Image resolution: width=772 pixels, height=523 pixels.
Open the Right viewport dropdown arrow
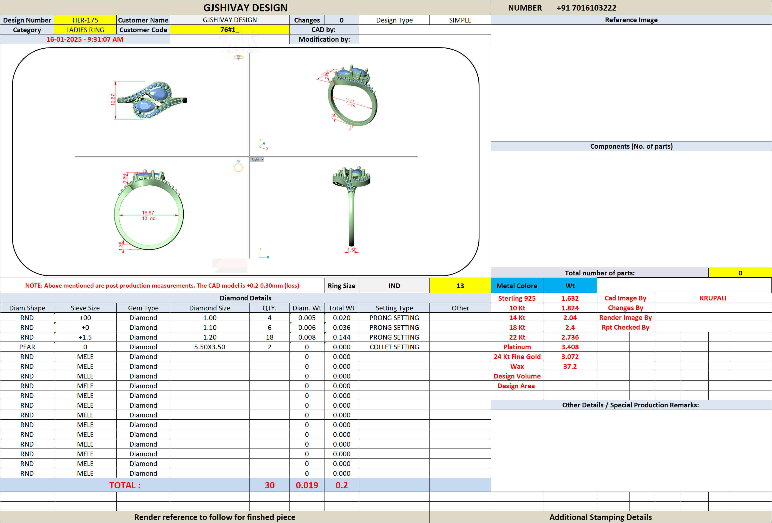[x=262, y=160]
